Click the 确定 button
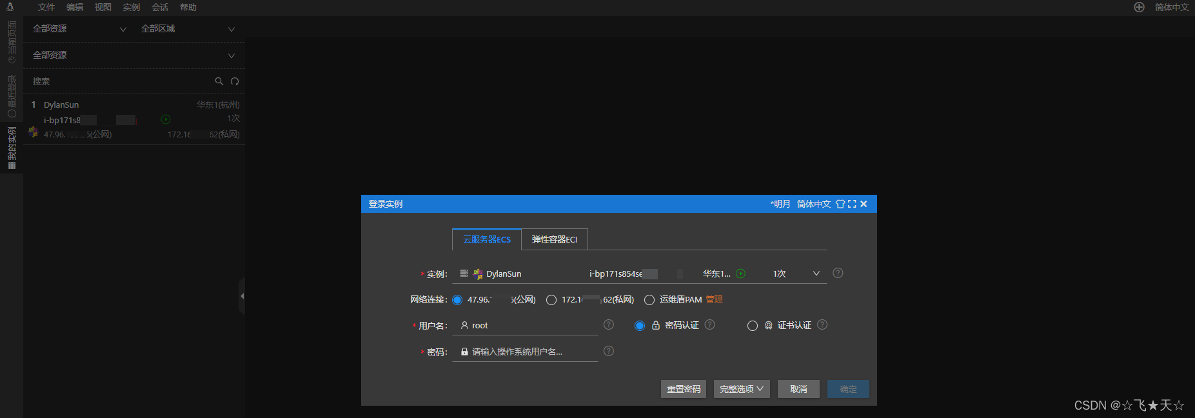The height and width of the screenshot is (418, 1195). click(x=848, y=389)
